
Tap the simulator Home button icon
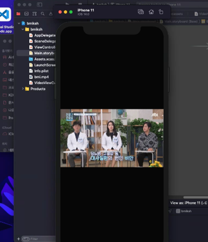tap(151, 12)
